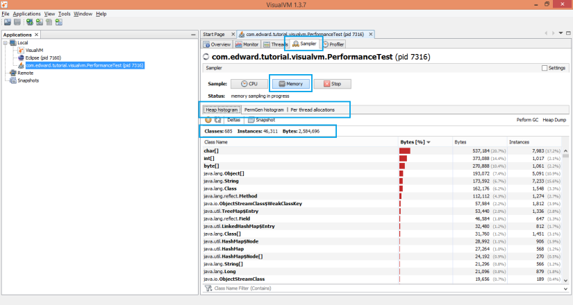This screenshot has height=305, width=573.
Task: Toggle CPU sampling button
Action: (248, 83)
